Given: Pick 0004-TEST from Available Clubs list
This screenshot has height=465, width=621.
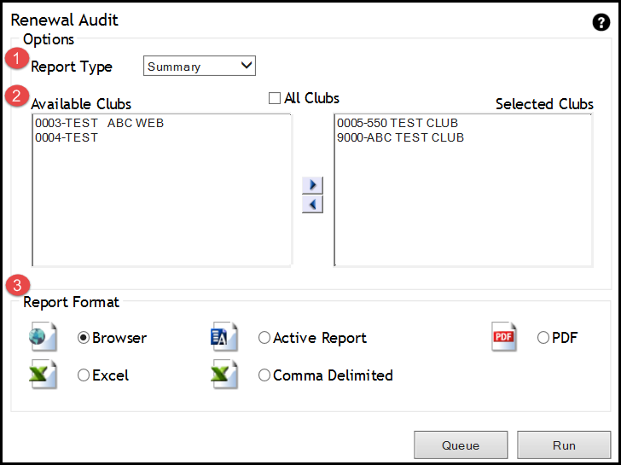Looking at the screenshot, I should [67, 137].
